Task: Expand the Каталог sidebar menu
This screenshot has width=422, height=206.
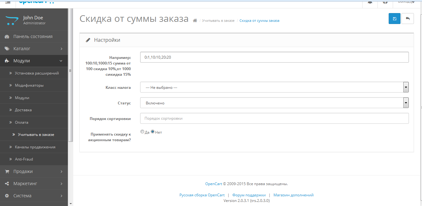Action: click(x=34, y=49)
